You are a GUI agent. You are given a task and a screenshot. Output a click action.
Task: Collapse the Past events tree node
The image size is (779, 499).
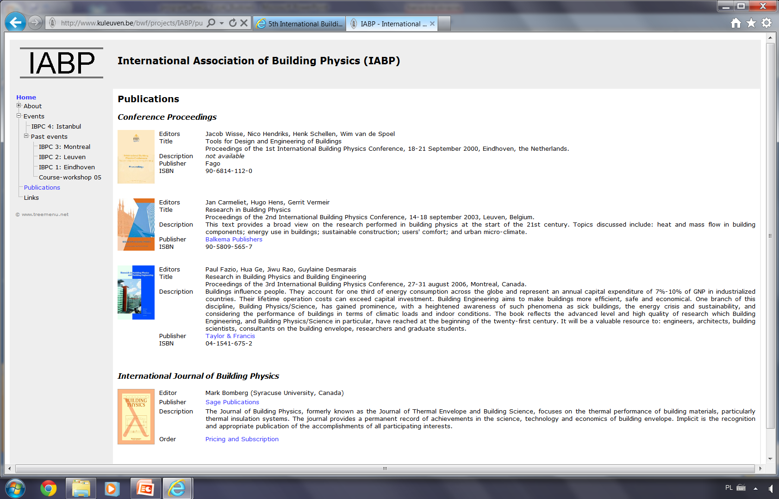(x=26, y=136)
